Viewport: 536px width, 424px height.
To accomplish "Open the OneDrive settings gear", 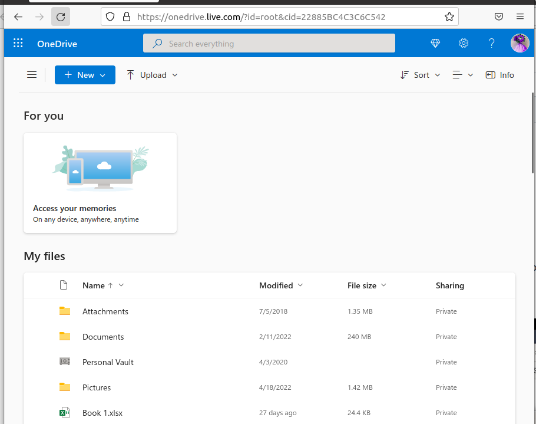I will [x=464, y=43].
